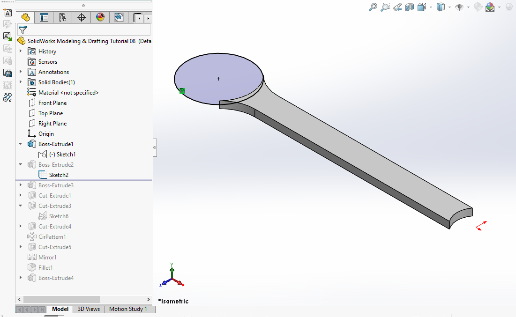Open the DimXpertManager crosshair tab

pyautogui.click(x=82, y=18)
